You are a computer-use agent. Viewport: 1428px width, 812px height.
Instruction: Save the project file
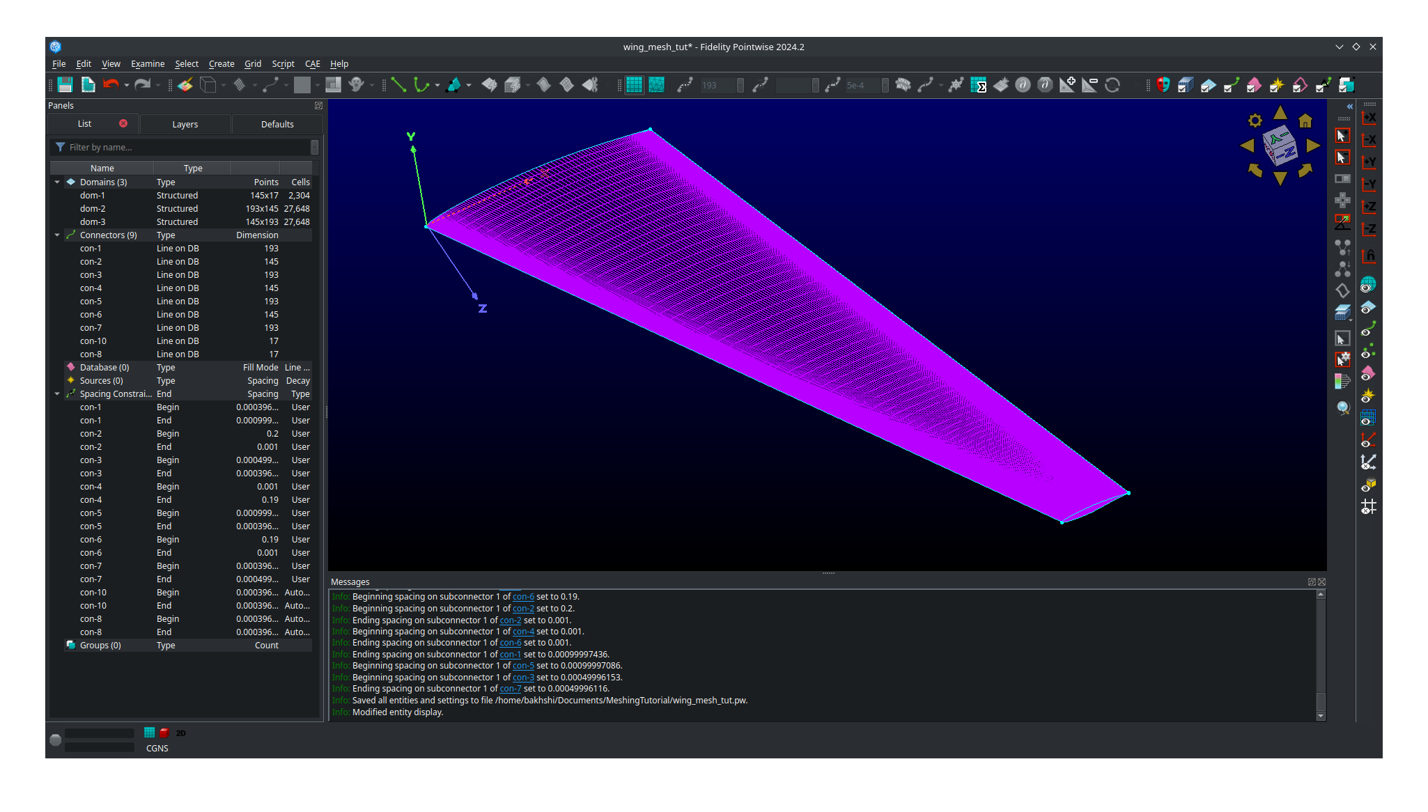click(x=65, y=85)
